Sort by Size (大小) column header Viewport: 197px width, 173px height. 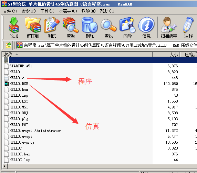click(166, 55)
